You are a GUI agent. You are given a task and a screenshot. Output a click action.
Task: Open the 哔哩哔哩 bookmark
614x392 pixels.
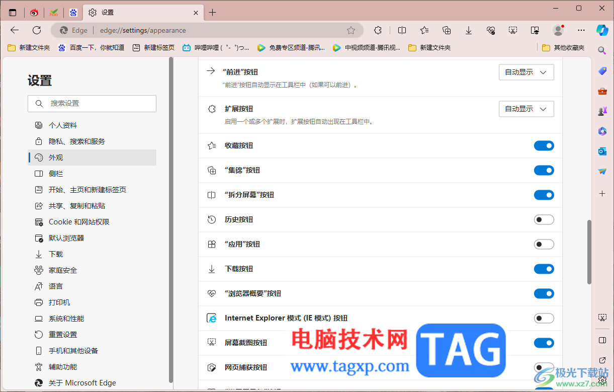pyautogui.click(x=216, y=48)
